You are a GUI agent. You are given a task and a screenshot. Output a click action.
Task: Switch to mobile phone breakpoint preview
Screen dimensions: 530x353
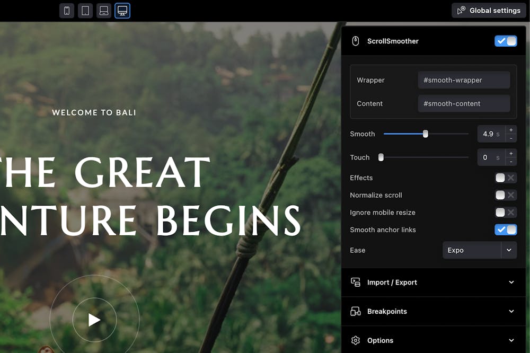coord(67,11)
